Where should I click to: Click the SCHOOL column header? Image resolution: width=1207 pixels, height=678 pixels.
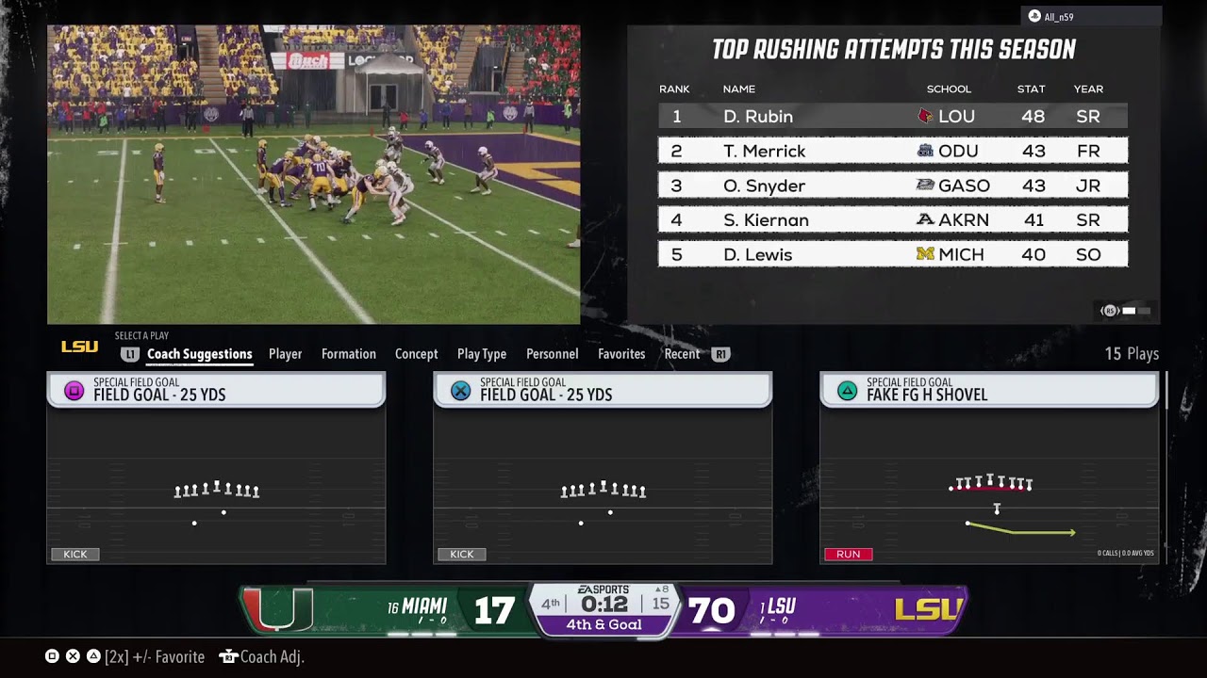[949, 89]
